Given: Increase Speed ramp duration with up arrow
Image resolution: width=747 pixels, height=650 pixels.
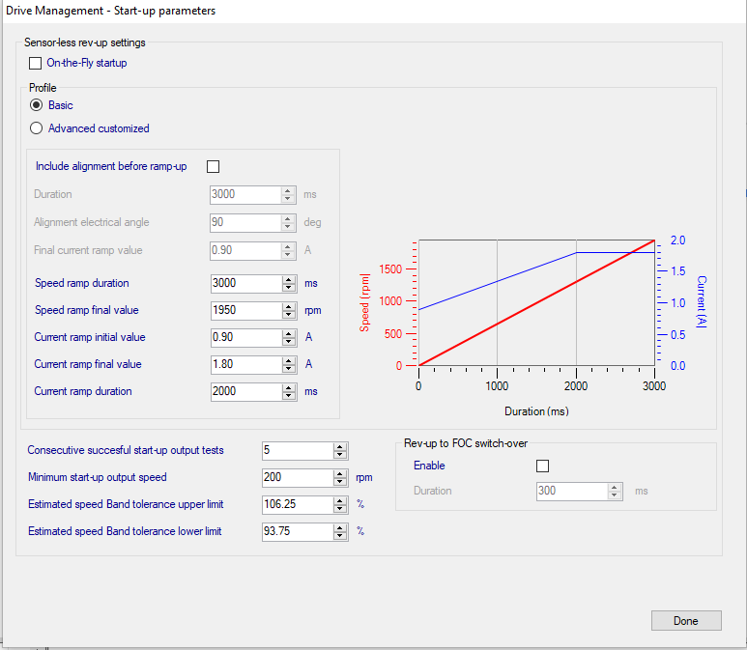Looking at the screenshot, I should click(289, 279).
